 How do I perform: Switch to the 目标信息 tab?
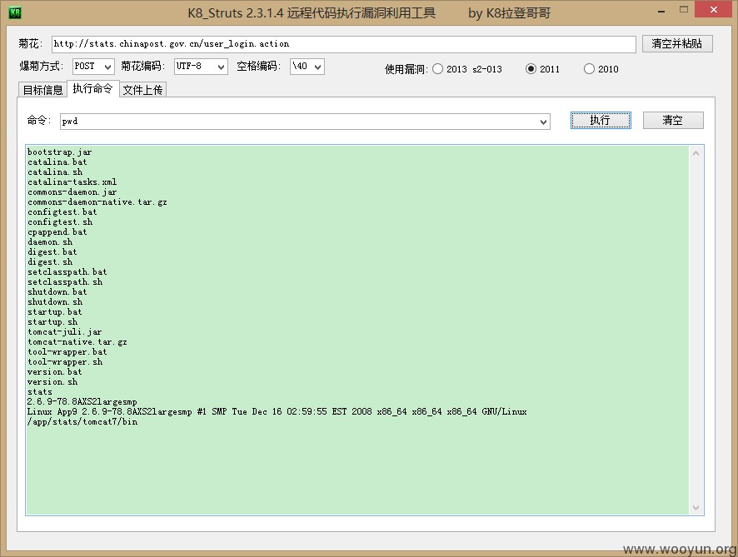click(42, 89)
